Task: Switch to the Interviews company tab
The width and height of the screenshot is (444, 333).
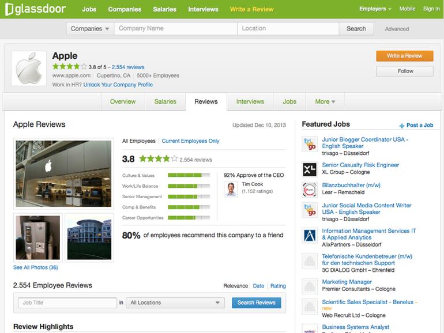Action: click(x=250, y=101)
